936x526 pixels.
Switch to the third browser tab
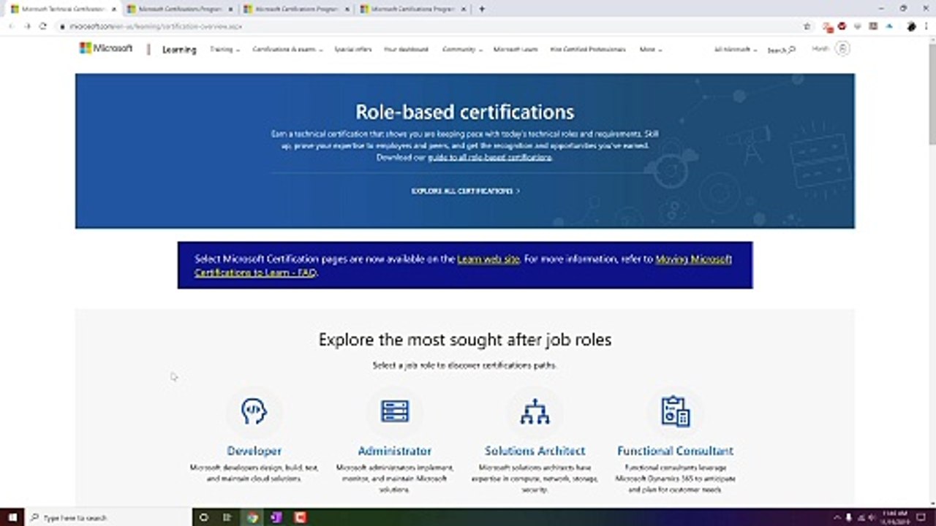tap(296, 9)
